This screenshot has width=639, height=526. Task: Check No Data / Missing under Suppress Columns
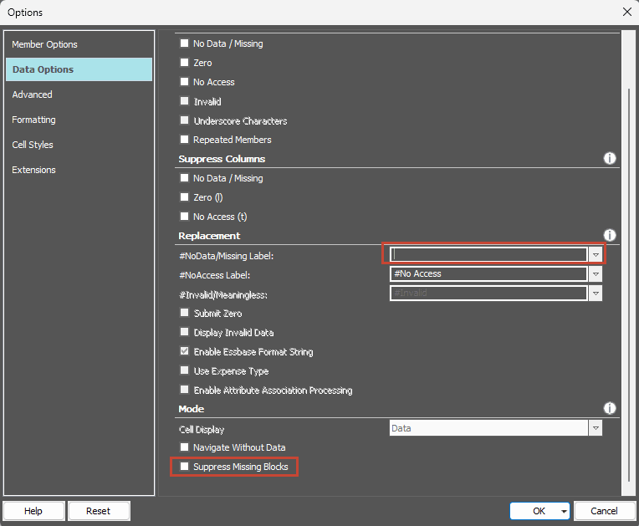[x=184, y=178]
